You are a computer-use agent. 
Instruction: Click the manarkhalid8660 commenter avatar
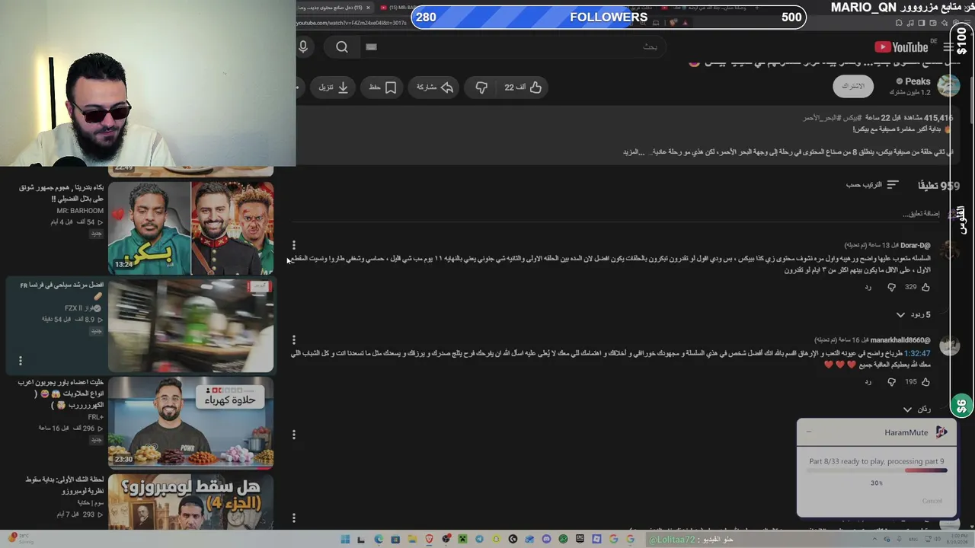click(949, 346)
